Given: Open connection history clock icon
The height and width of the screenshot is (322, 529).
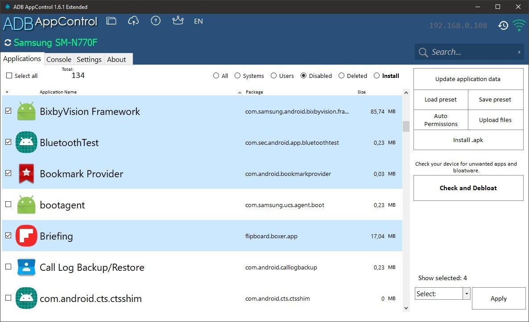Looking at the screenshot, I should pos(503,25).
